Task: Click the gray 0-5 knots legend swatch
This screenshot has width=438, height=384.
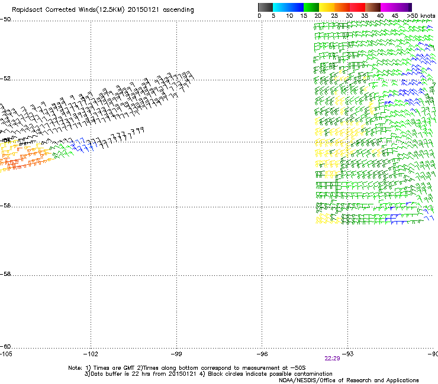Action: (265, 7)
